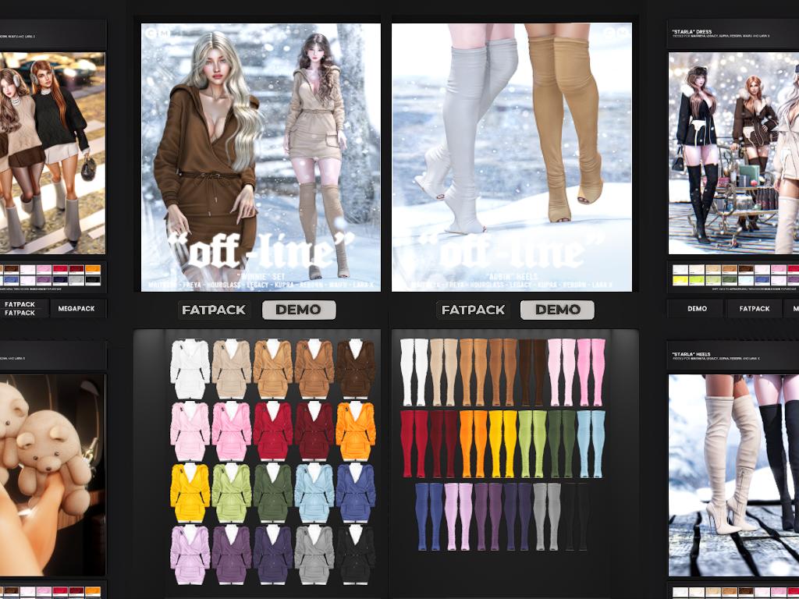
Task: Choose the black hoodie dress variant
Action: tap(356, 554)
